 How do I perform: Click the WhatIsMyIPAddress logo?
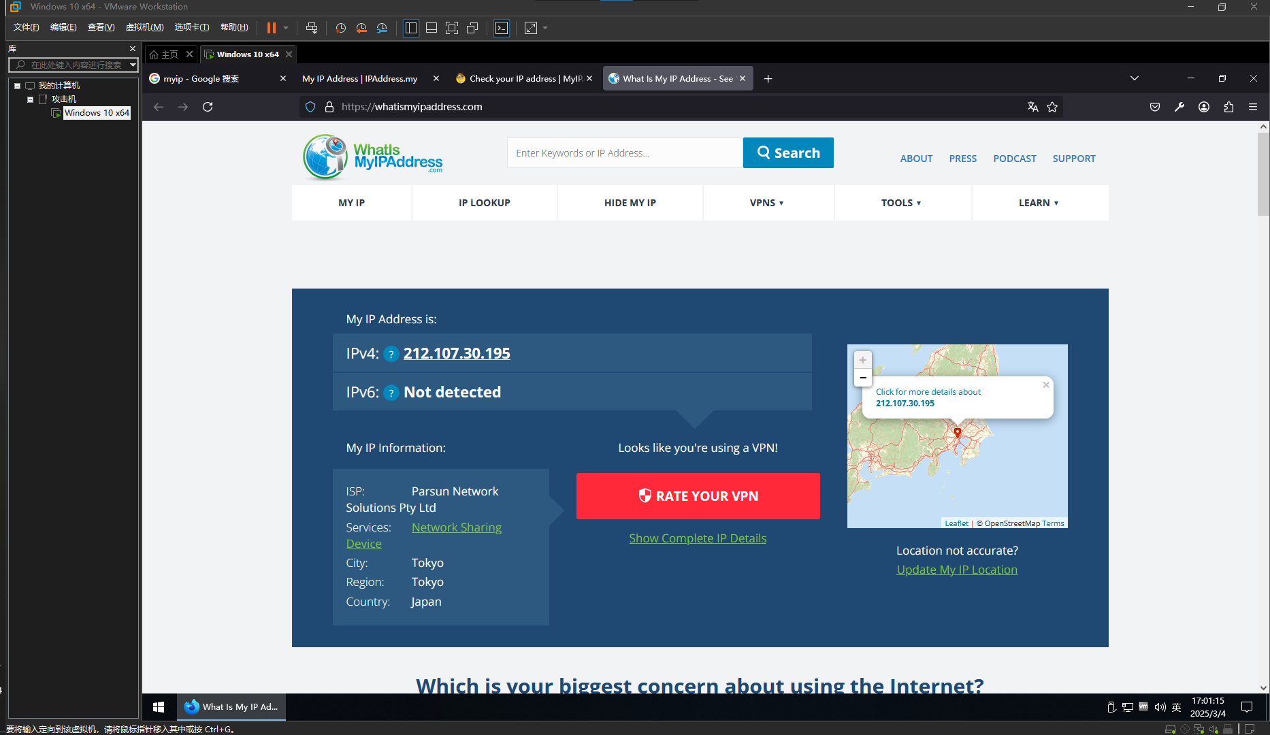pos(372,157)
